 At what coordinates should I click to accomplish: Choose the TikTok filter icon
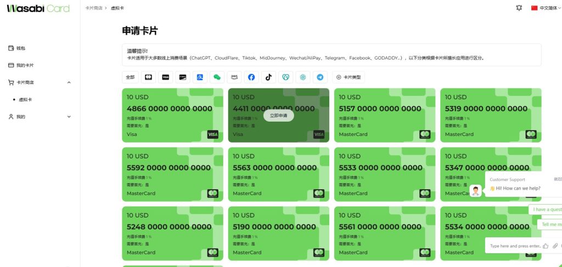[x=268, y=77]
